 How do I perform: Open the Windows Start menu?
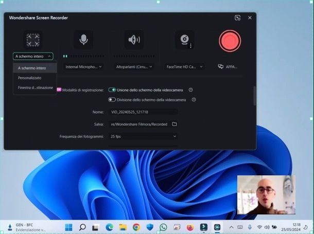point(68,227)
